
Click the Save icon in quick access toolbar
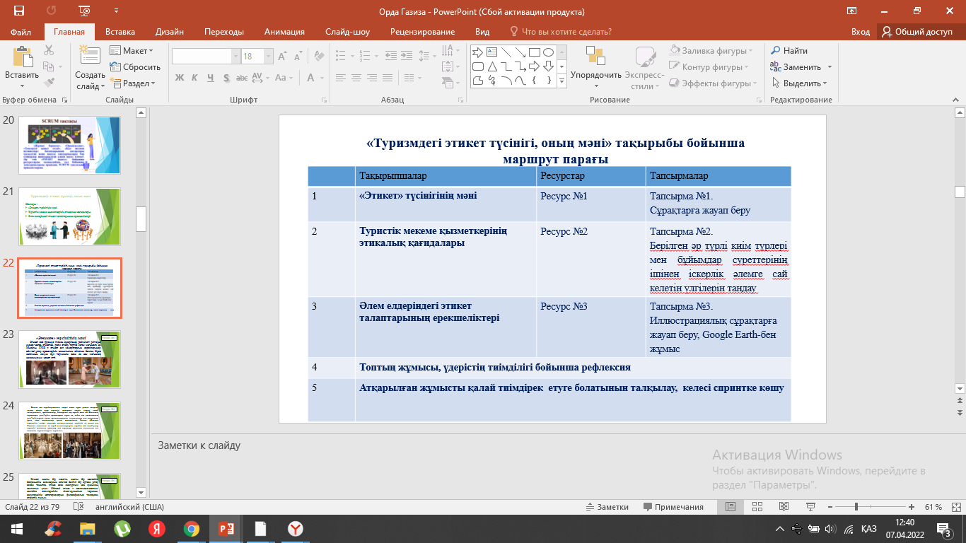pos(18,11)
